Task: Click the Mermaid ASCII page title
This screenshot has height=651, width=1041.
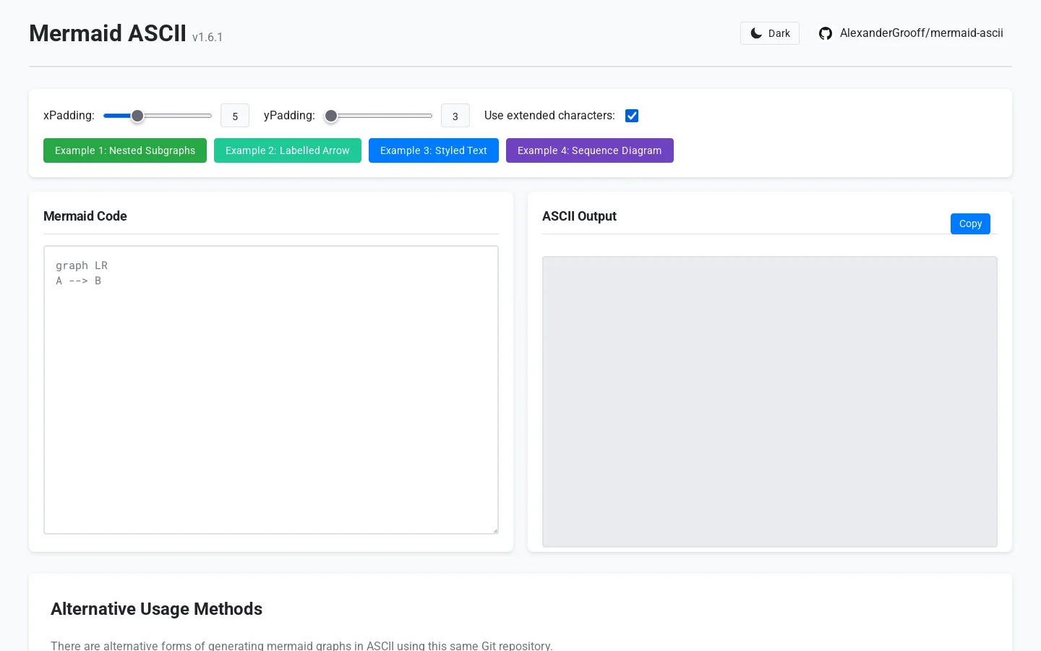Action: coord(108,33)
